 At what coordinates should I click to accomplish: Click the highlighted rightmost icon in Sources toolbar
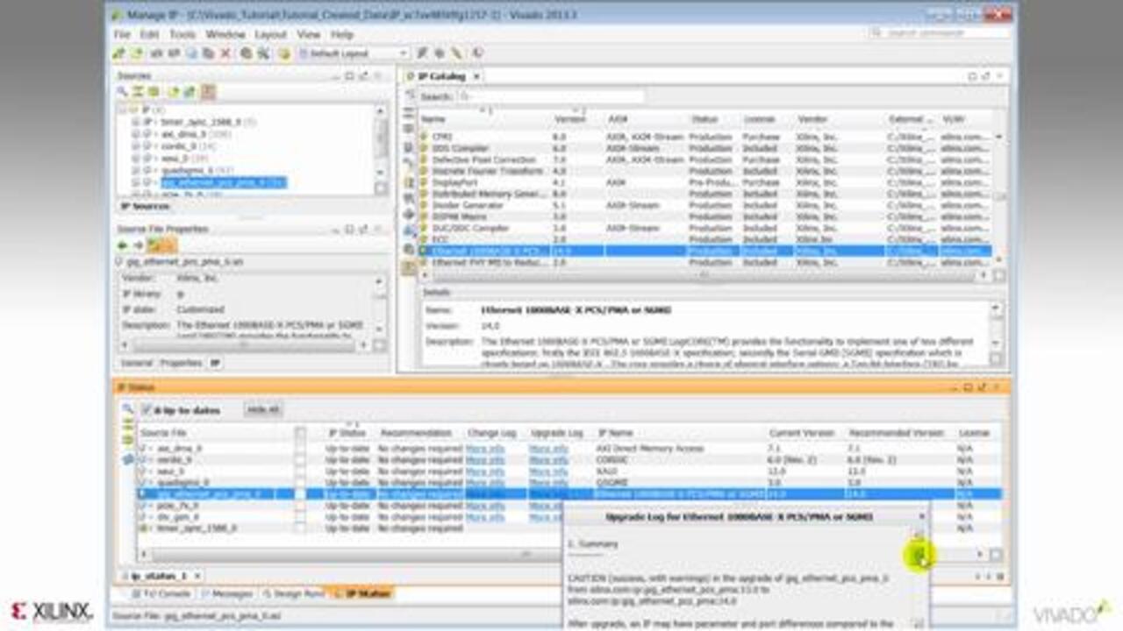(x=208, y=91)
